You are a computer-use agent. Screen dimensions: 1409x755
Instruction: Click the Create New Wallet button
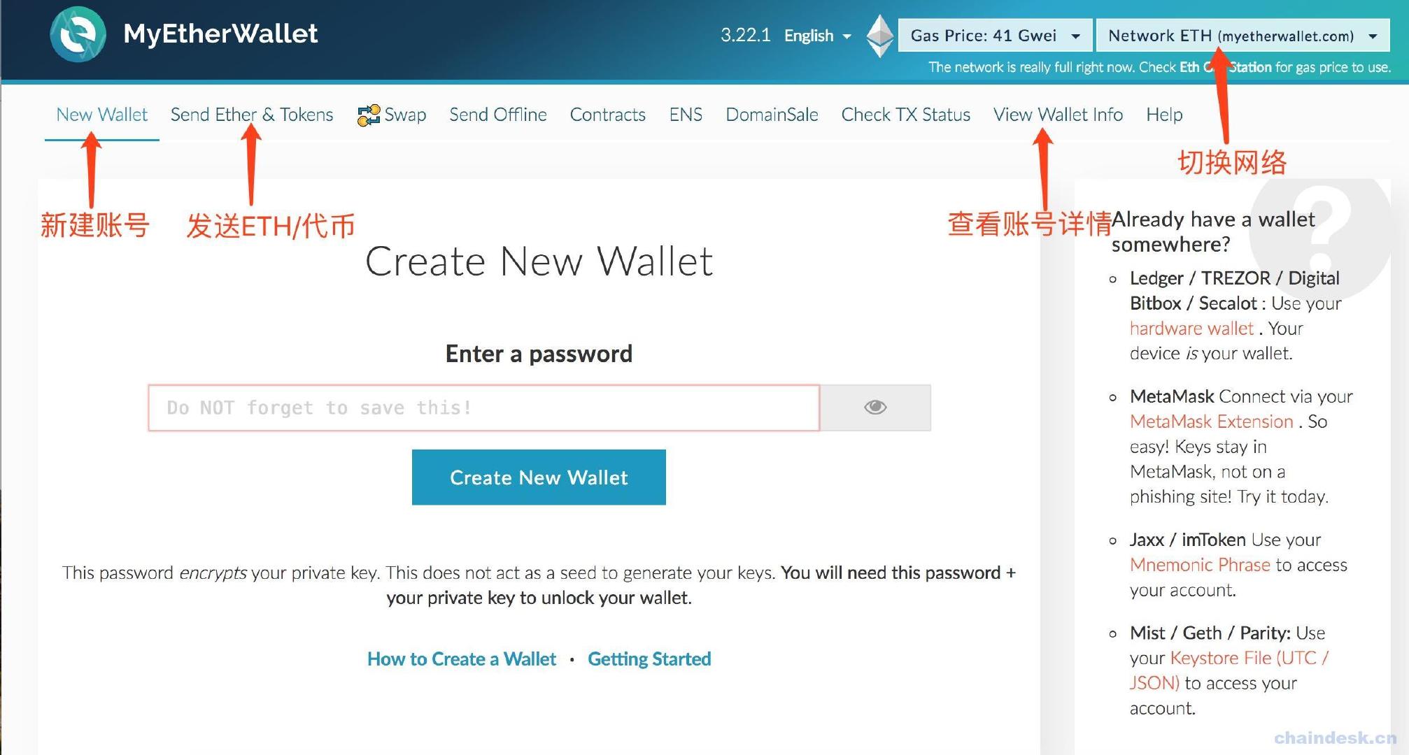tap(538, 477)
